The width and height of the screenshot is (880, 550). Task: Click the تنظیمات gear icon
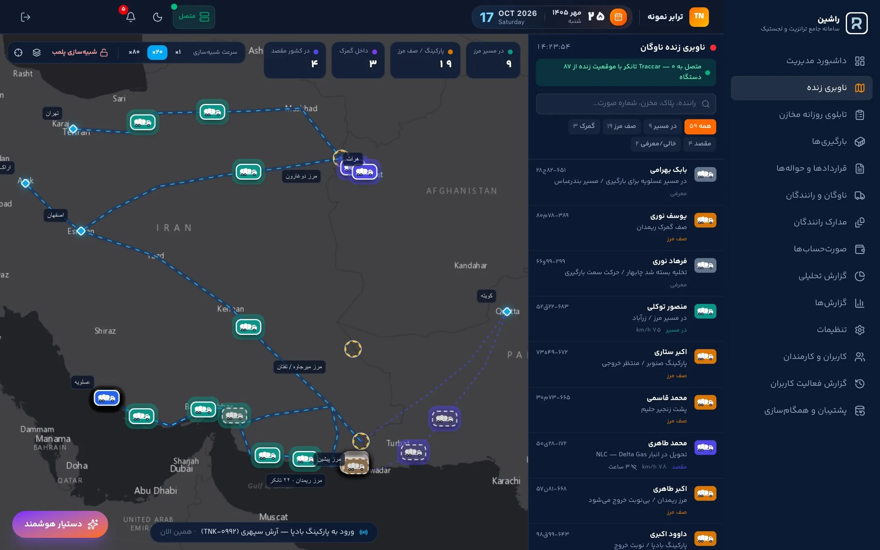860,330
